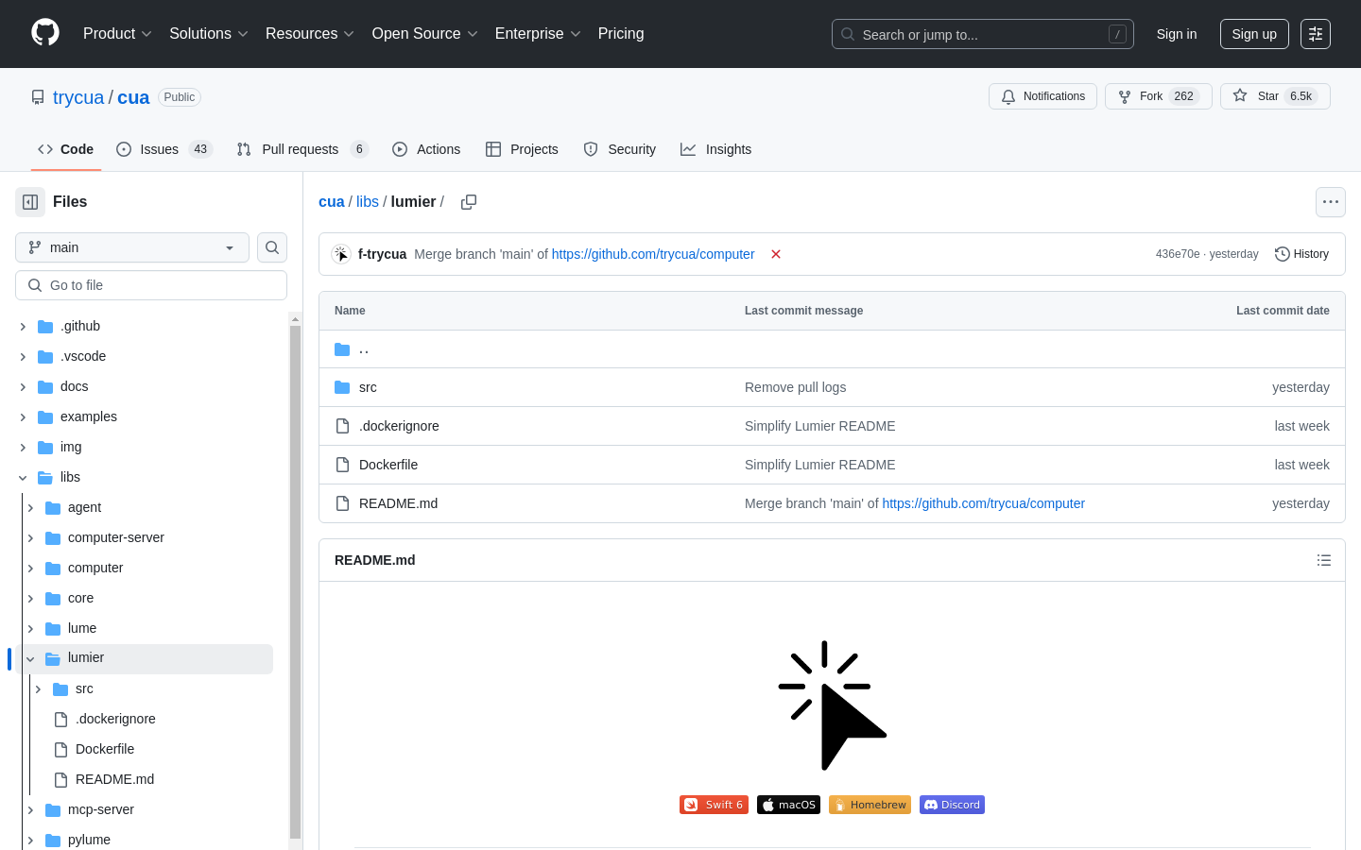Switch to the Insights tab

pos(716,149)
